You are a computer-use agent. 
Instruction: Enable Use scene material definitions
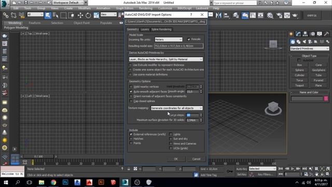click(x=130, y=74)
